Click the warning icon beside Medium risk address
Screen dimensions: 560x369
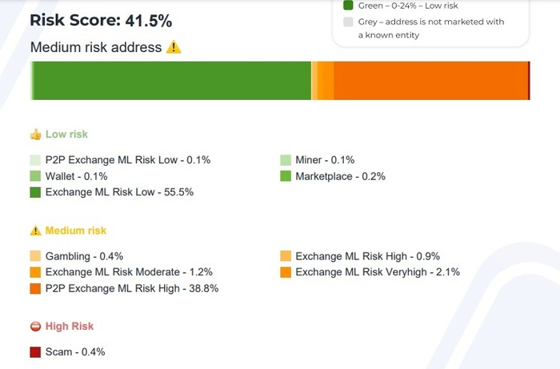174,47
